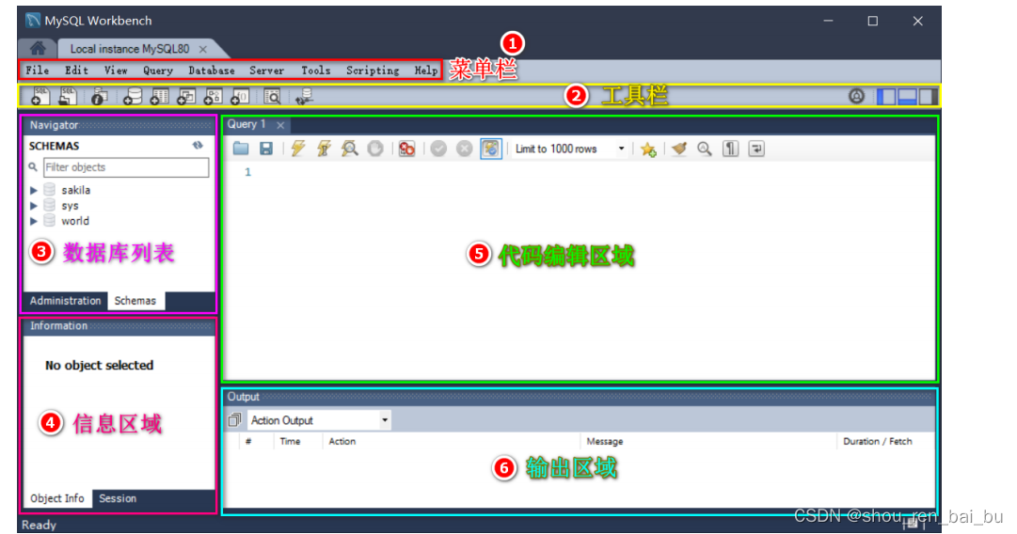Create new function toolbar icon
Image resolution: width=1017 pixels, height=534 pixels.
tap(240, 97)
